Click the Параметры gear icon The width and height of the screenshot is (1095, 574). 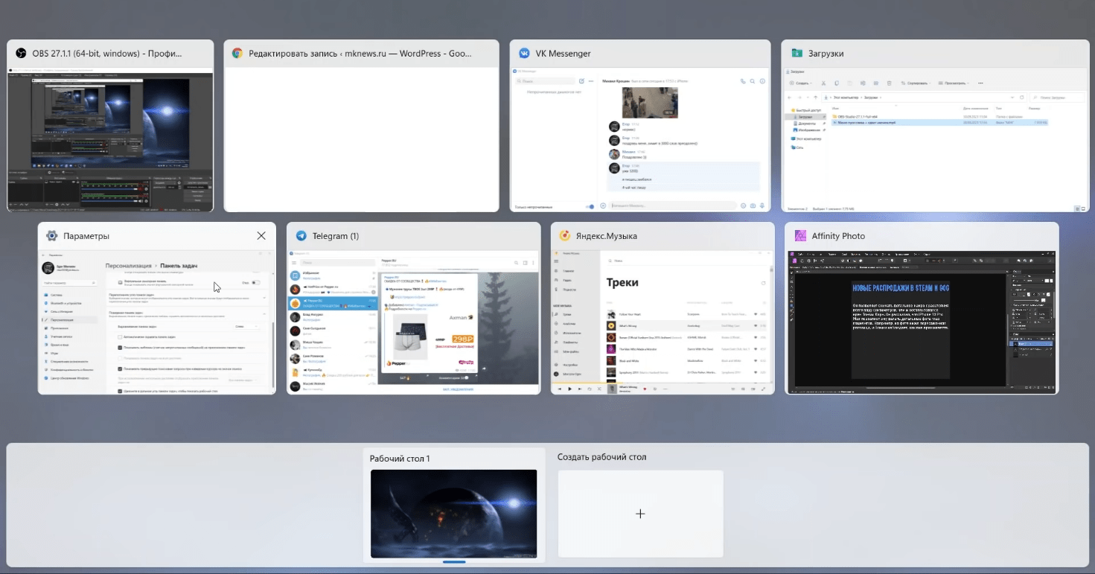point(52,236)
